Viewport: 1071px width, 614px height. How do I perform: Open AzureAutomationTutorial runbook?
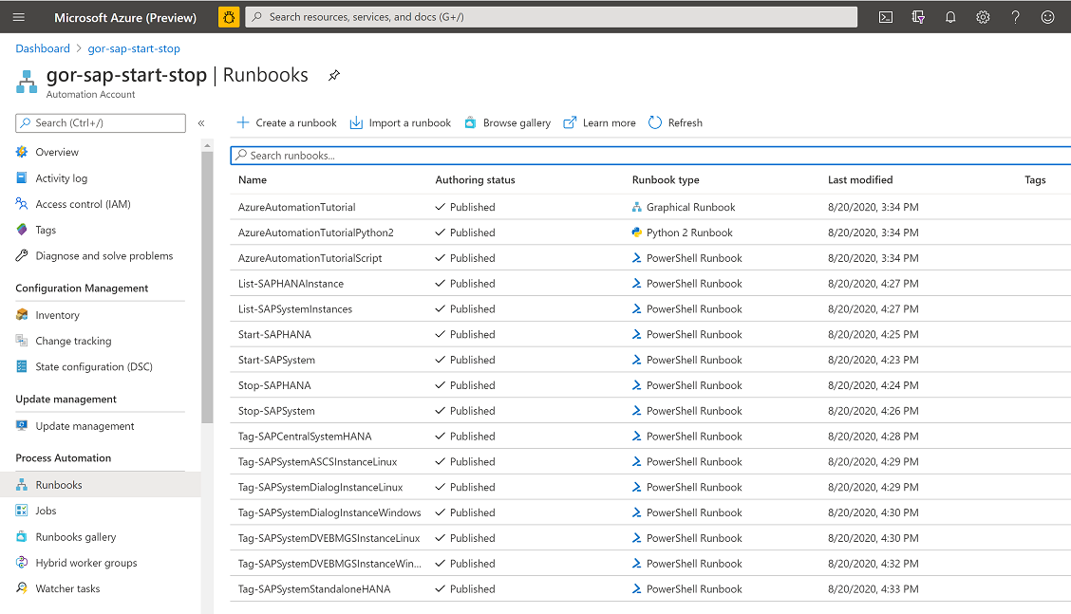(x=296, y=207)
